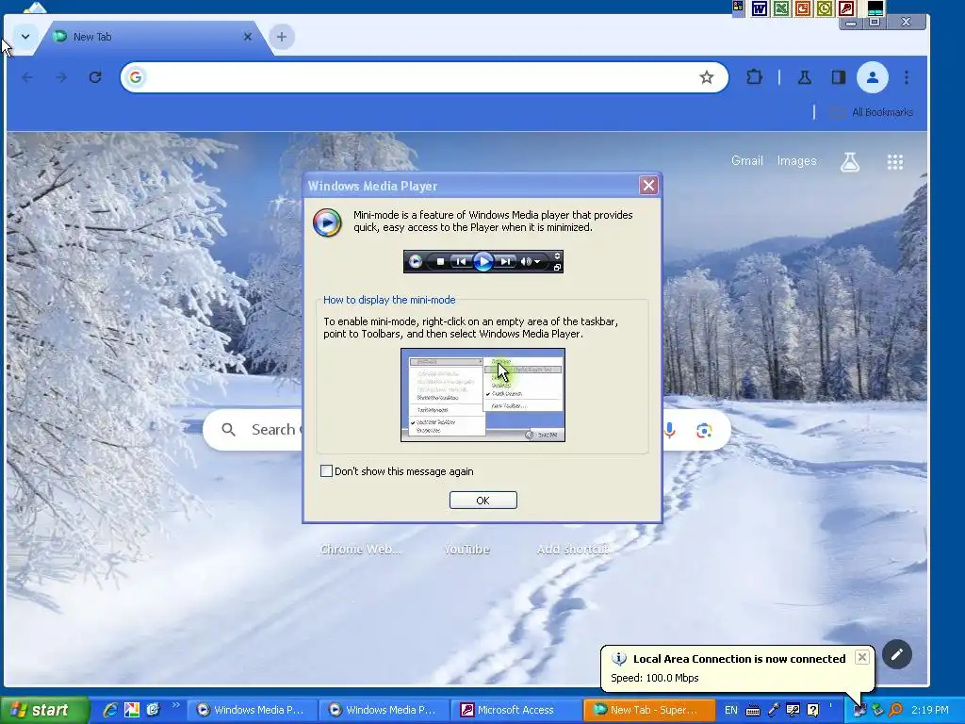Viewport: 965px width, 724px height.
Task: Click the magnifier icon in Google search box
Action: point(228,430)
